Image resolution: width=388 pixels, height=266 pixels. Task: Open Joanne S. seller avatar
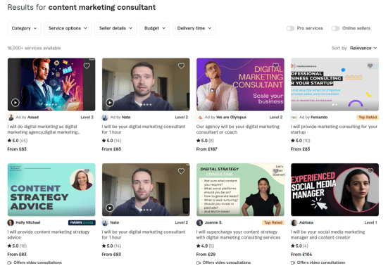pyautogui.click(x=200, y=223)
